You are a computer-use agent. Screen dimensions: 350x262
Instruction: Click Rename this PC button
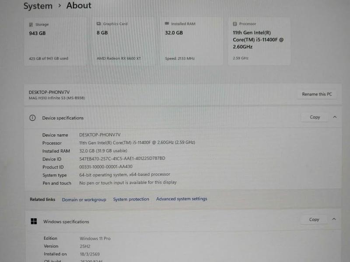317,94
